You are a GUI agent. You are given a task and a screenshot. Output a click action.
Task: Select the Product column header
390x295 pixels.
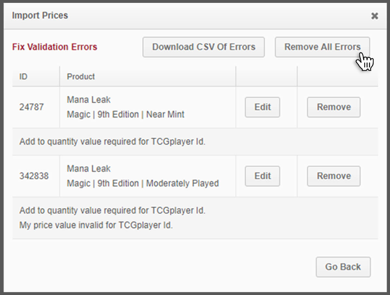(x=81, y=77)
